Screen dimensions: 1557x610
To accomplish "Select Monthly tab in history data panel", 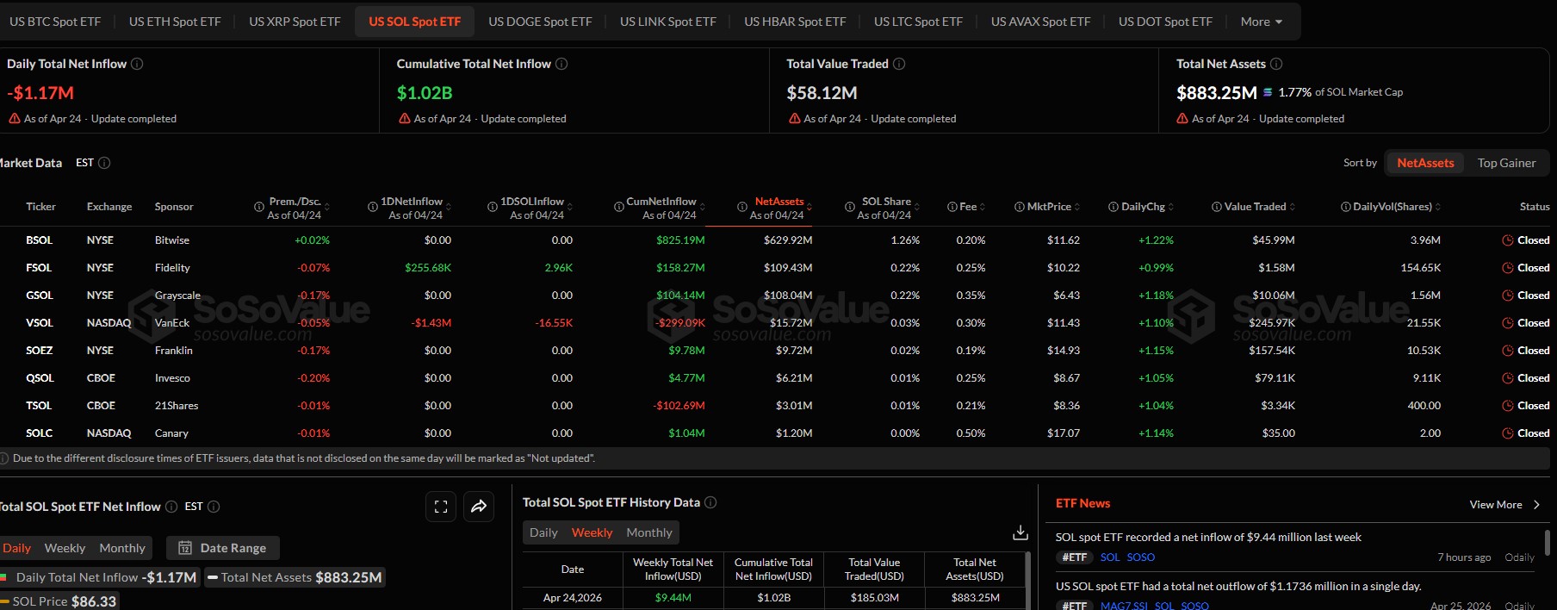I will [x=648, y=532].
